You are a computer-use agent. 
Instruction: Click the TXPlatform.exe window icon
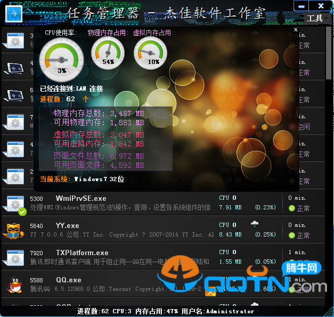click(x=13, y=257)
